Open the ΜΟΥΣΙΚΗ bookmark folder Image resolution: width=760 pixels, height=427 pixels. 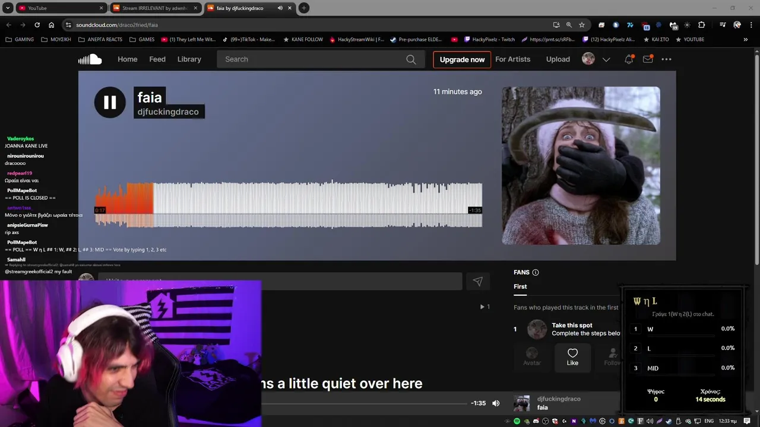click(x=56, y=40)
